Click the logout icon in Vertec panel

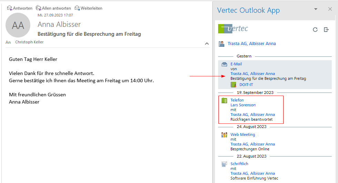pyautogui.click(x=326, y=30)
